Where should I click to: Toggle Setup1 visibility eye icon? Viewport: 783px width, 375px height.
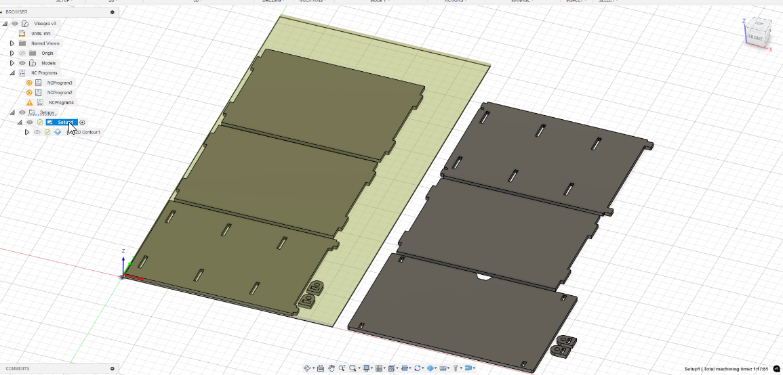[30, 122]
